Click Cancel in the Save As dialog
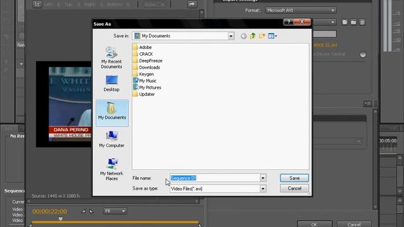404x227 pixels. coord(294,189)
